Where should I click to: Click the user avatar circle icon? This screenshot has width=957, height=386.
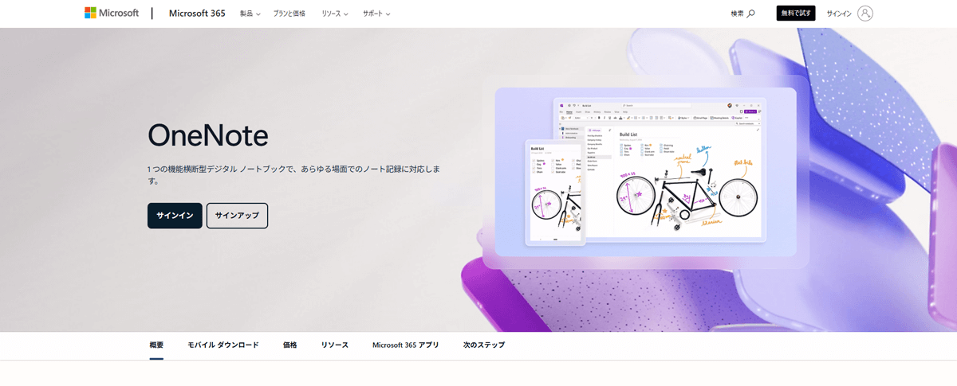point(865,14)
